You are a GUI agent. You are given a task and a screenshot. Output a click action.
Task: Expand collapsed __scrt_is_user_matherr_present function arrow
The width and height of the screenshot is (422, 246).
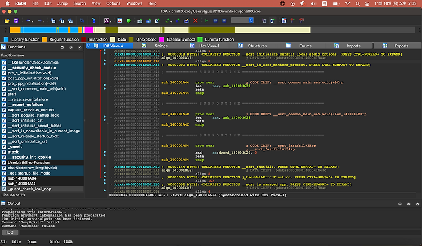pos(111,65)
